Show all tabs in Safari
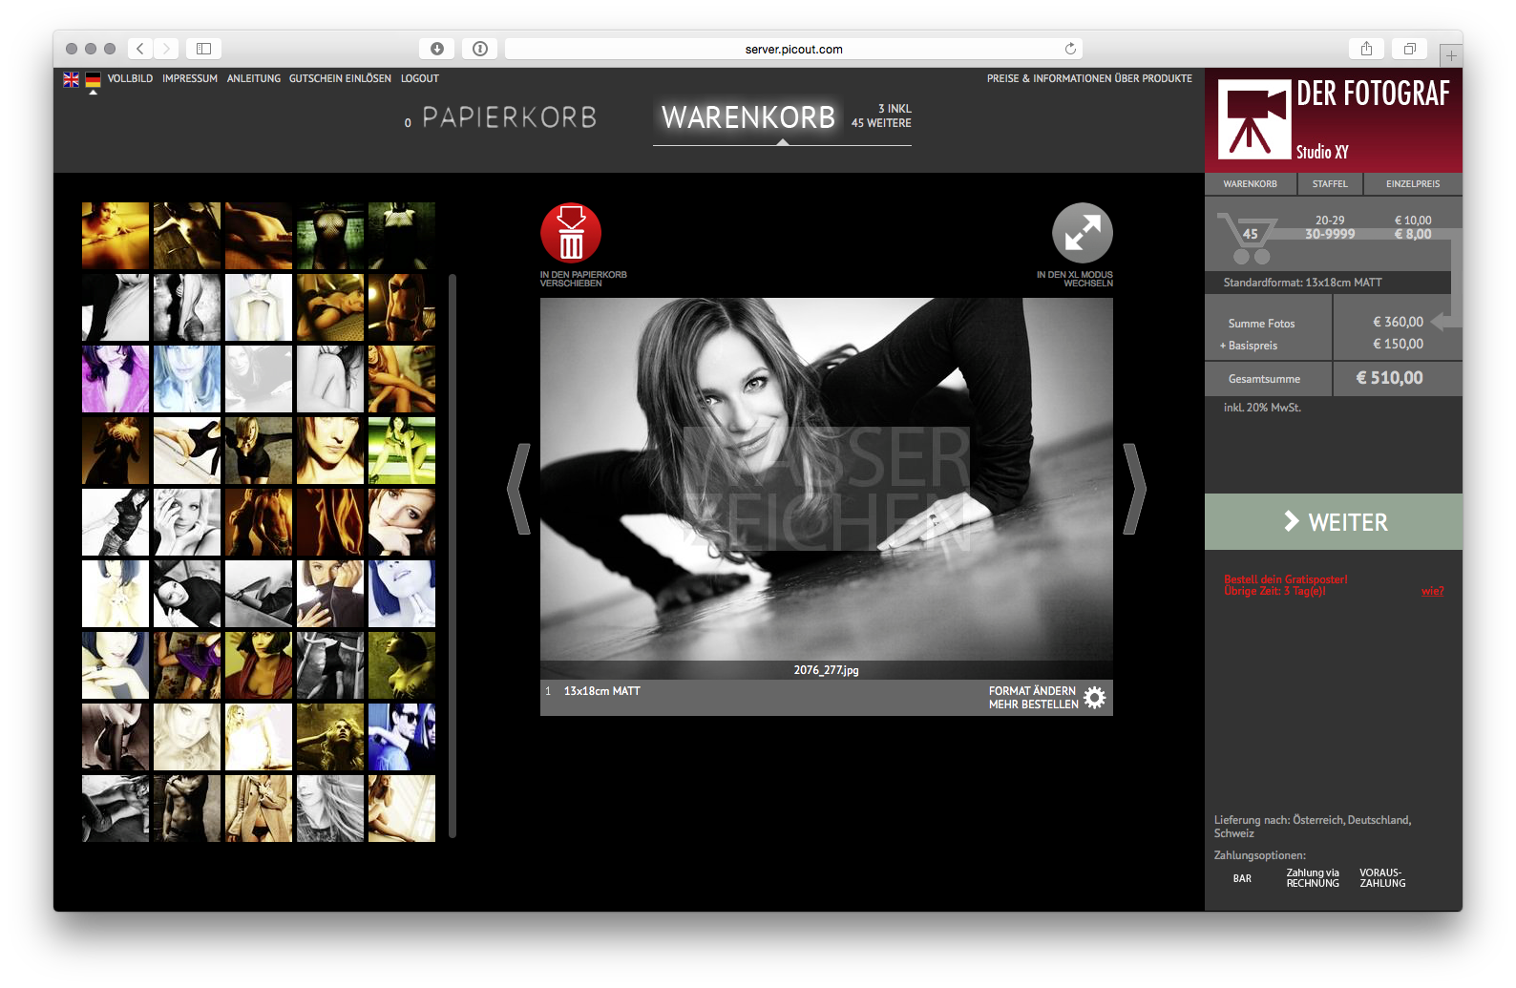Screen dimensions: 1516x988 1409,49
